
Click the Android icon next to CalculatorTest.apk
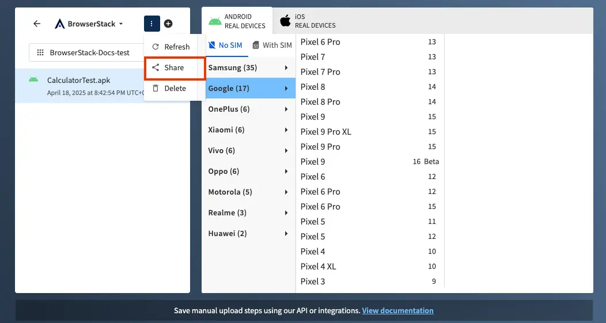(x=33, y=79)
